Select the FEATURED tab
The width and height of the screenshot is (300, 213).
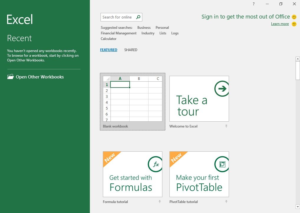tap(109, 50)
